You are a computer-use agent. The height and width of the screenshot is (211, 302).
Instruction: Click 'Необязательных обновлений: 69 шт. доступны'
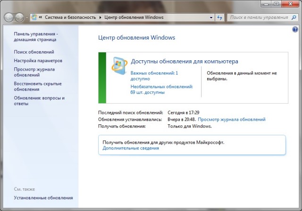pyautogui.click(x=161, y=89)
